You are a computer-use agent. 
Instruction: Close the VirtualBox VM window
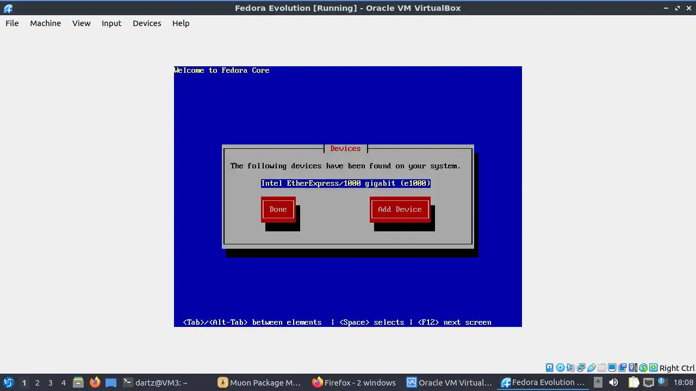(x=688, y=8)
